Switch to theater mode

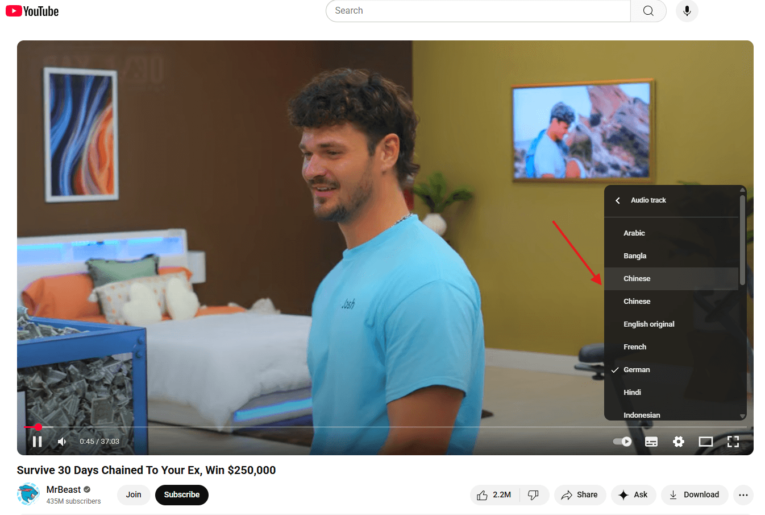pyautogui.click(x=705, y=442)
